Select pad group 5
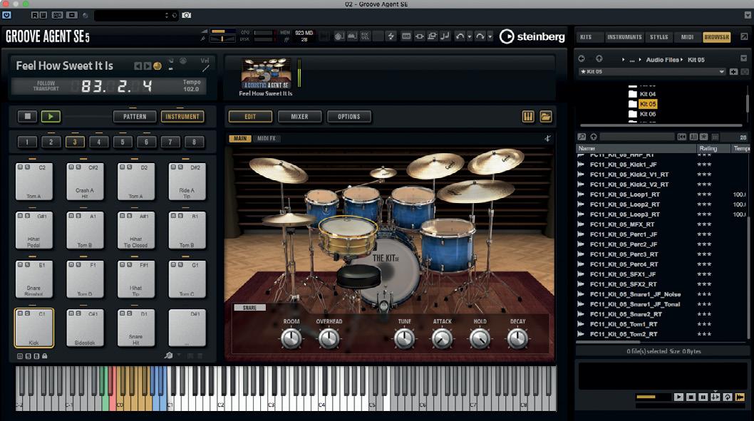754x421 pixels. [x=123, y=142]
